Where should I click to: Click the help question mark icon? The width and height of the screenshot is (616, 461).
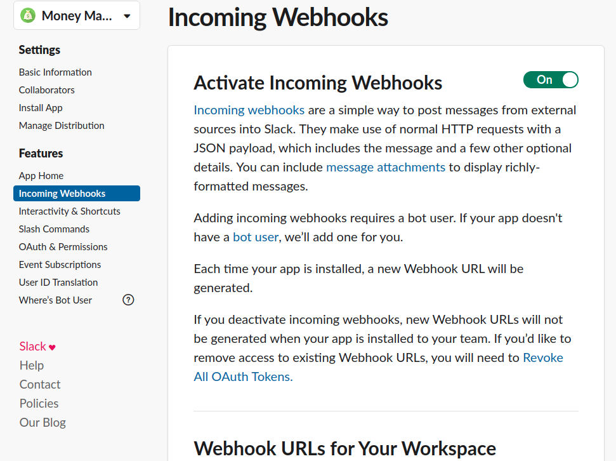tap(128, 300)
